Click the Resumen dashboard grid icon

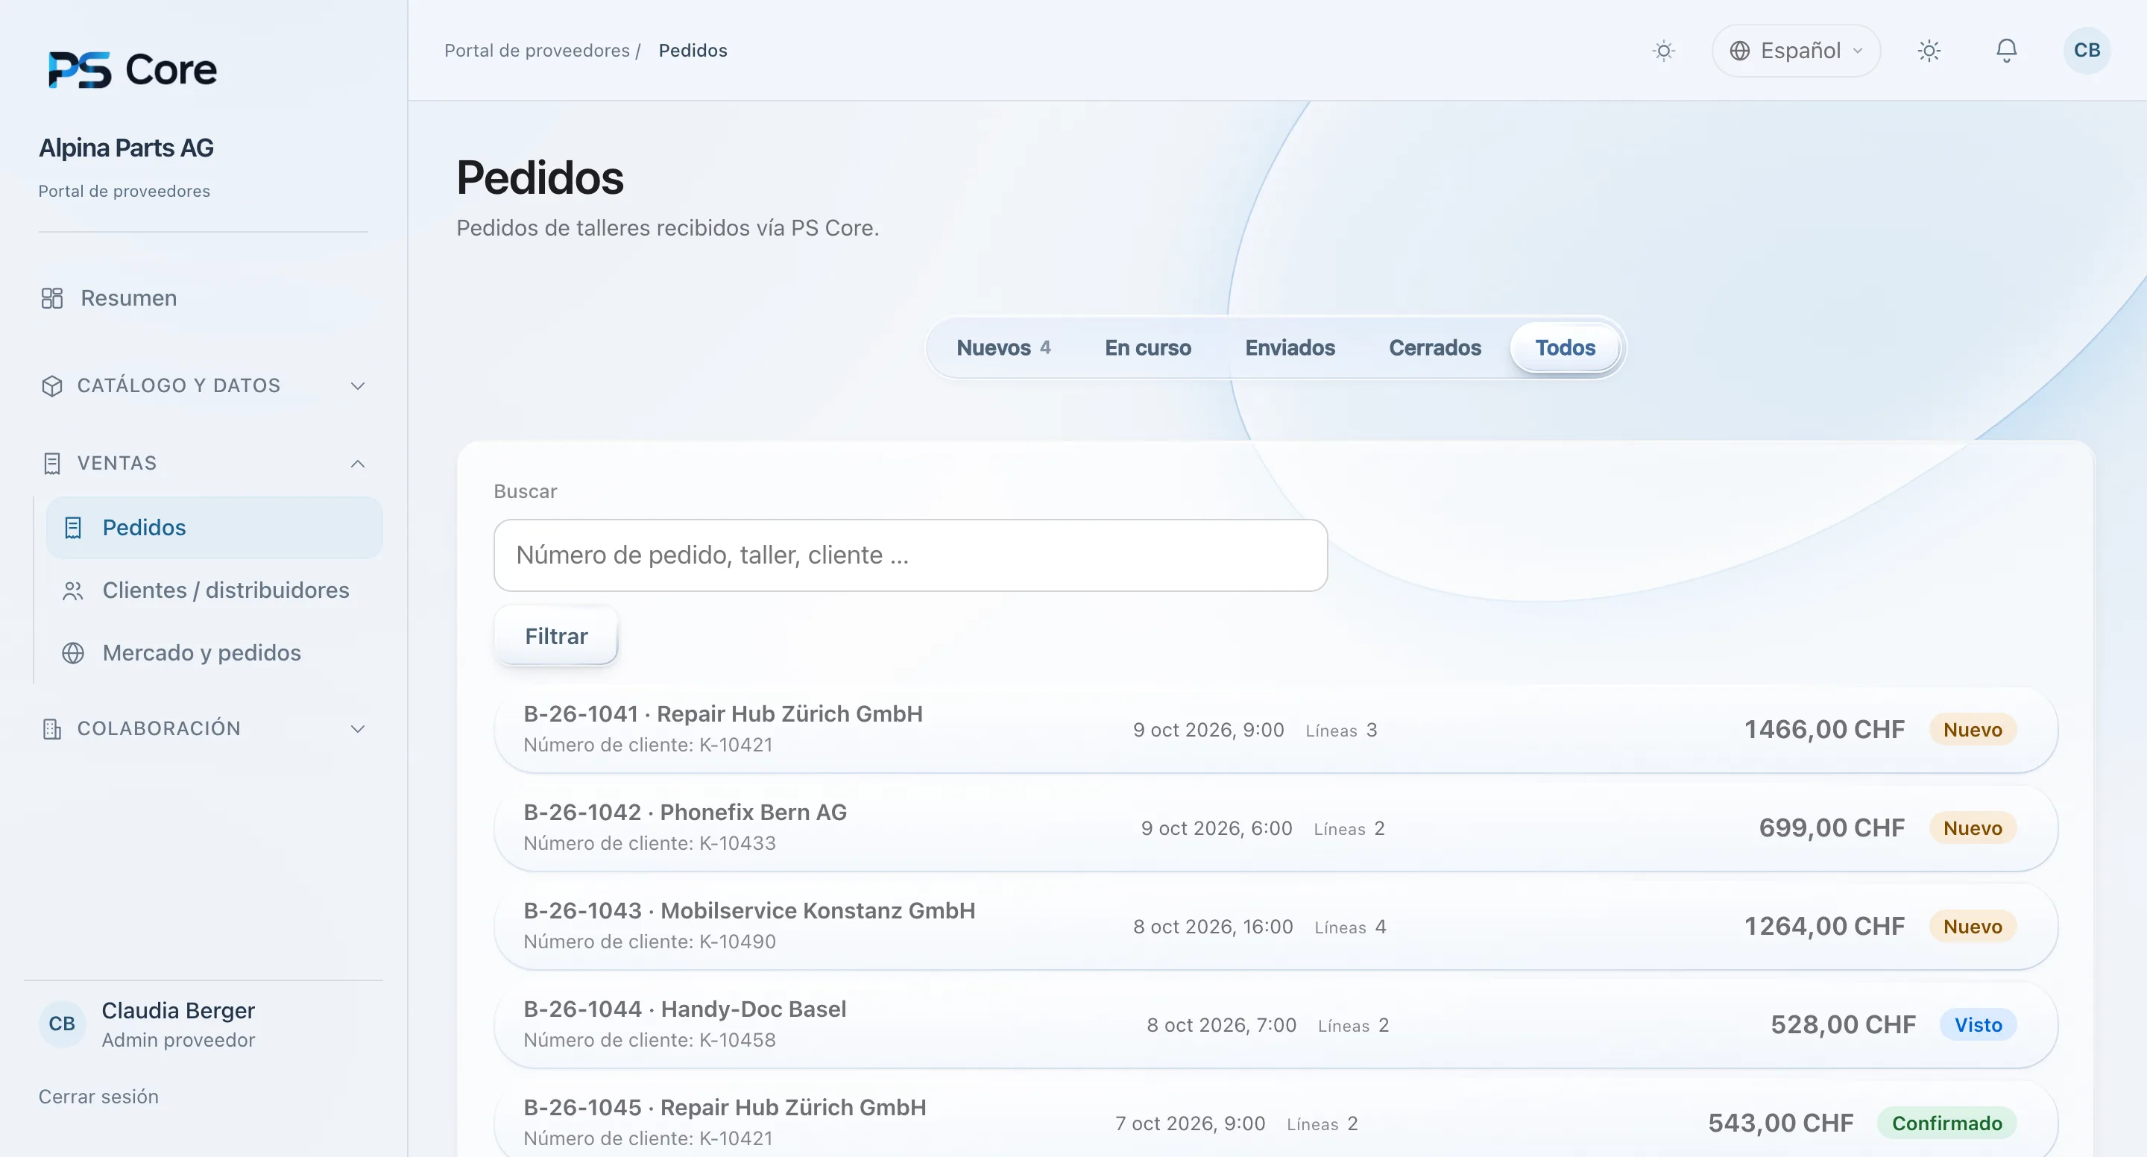pyautogui.click(x=51, y=298)
